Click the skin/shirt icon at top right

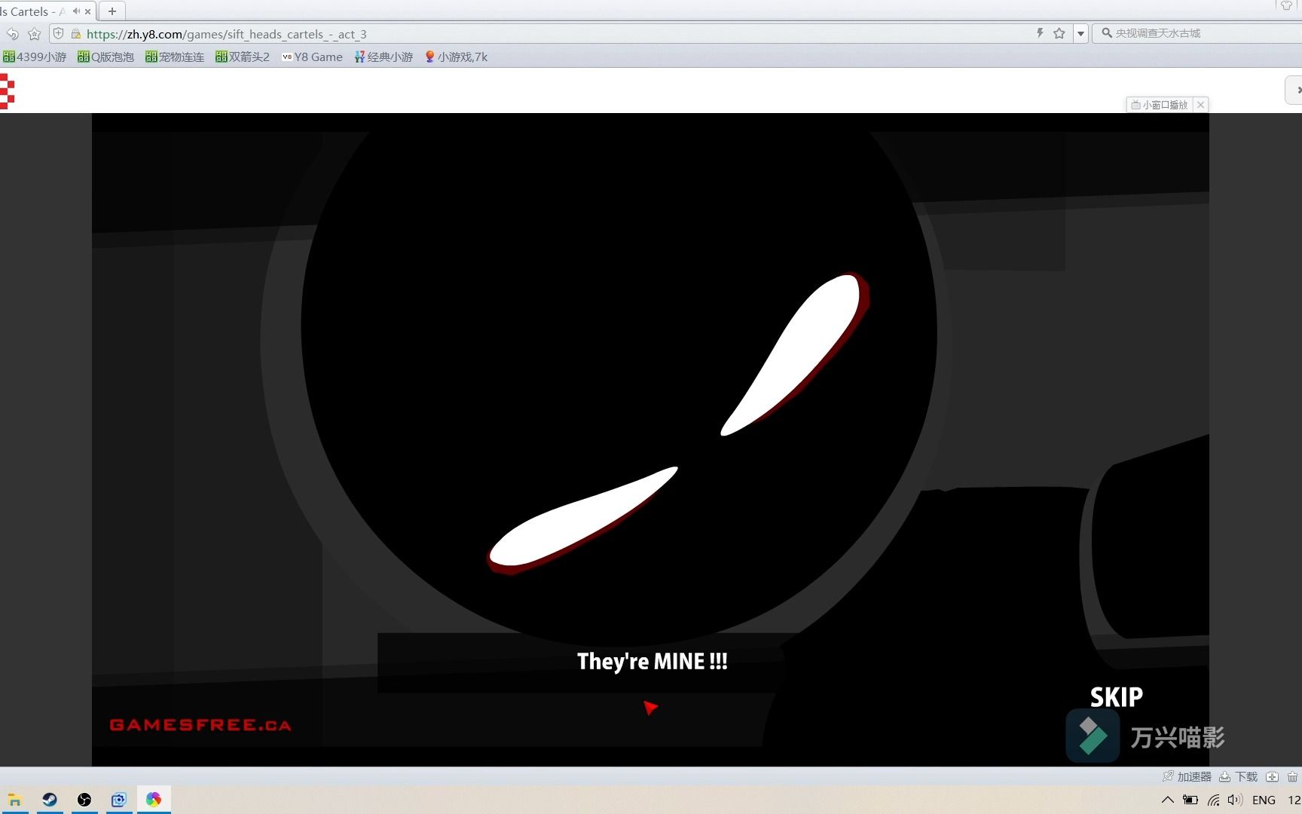tap(1286, 5)
